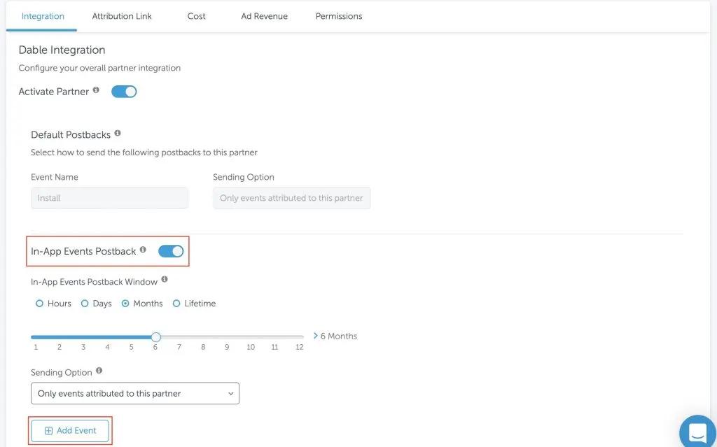Open the chat support bubble icon

697,431
